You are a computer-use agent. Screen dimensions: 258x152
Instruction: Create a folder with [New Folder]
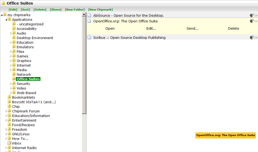[75, 9]
